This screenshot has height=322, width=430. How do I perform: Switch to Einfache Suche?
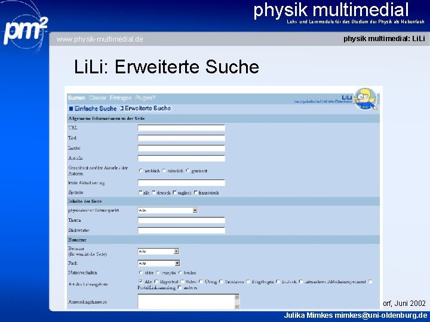pyautogui.click(x=93, y=109)
